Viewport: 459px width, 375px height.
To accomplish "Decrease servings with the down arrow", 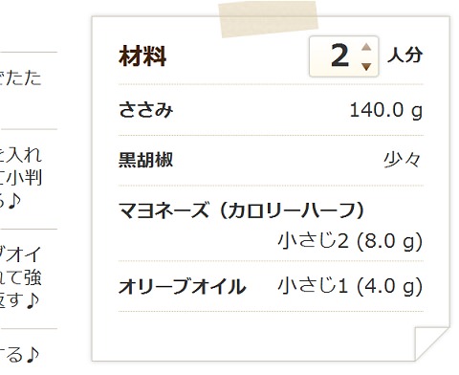I will [366, 66].
